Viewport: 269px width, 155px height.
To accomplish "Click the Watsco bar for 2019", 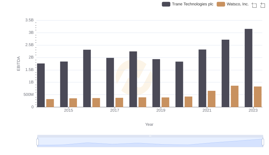I will point(165,102).
